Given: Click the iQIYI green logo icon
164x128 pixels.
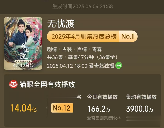Looking at the screenshot, I should coord(119,66).
